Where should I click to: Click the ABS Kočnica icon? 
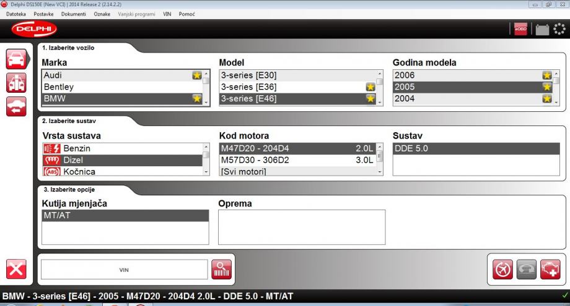[51, 171]
